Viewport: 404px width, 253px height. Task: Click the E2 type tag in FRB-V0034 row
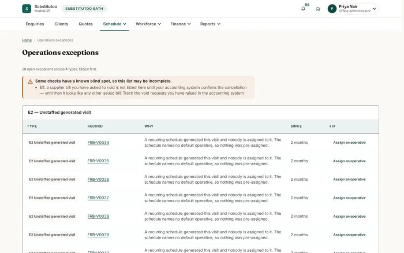(52, 143)
